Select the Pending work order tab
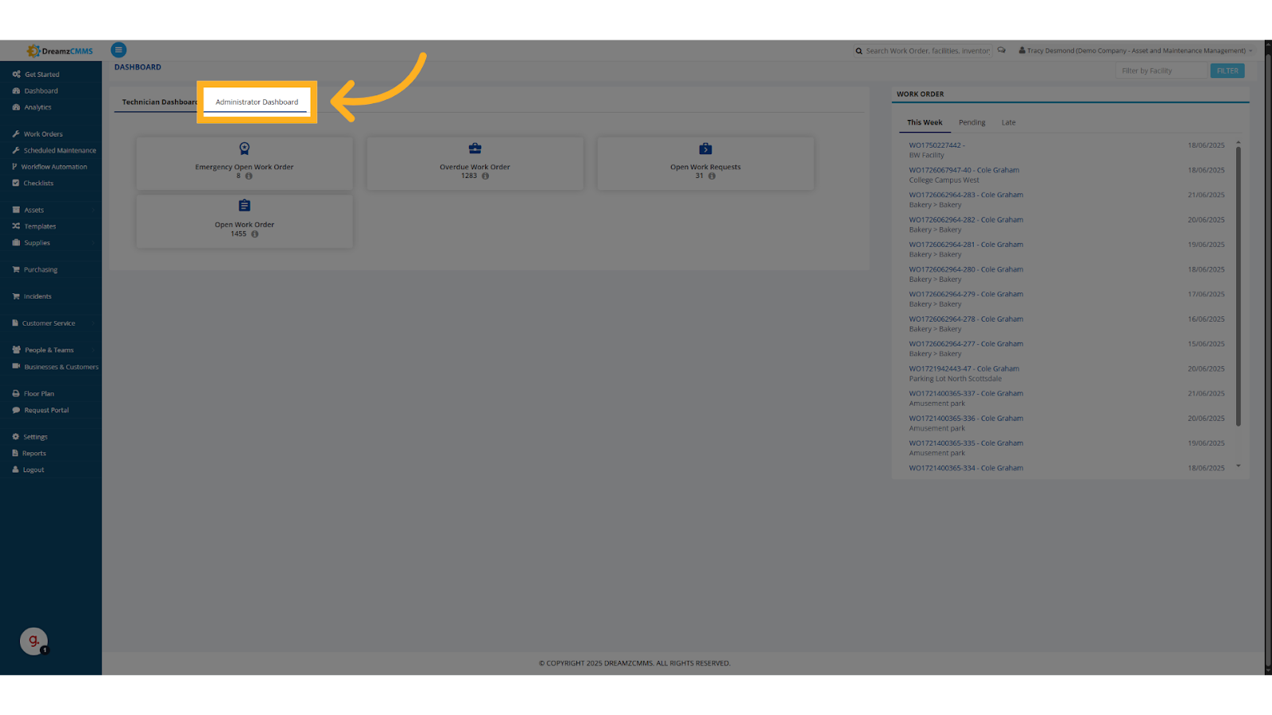 pos(971,122)
